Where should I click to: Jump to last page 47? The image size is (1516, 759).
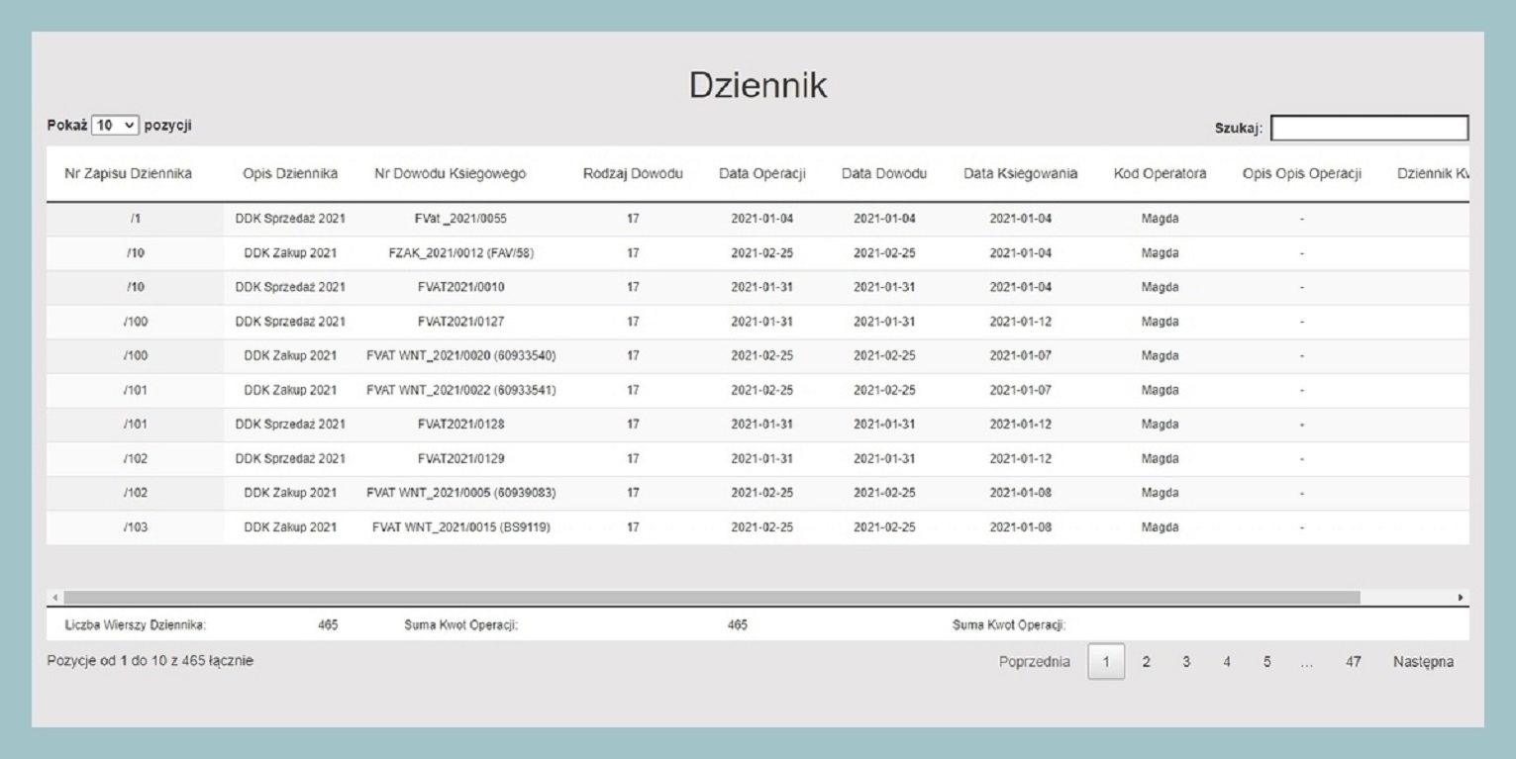click(x=1353, y=662)
